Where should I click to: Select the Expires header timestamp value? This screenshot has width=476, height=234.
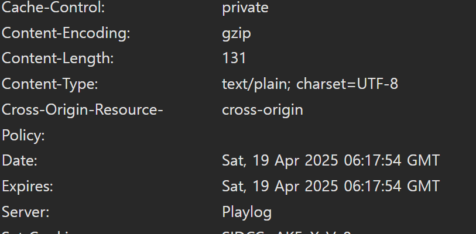(331, 186)
